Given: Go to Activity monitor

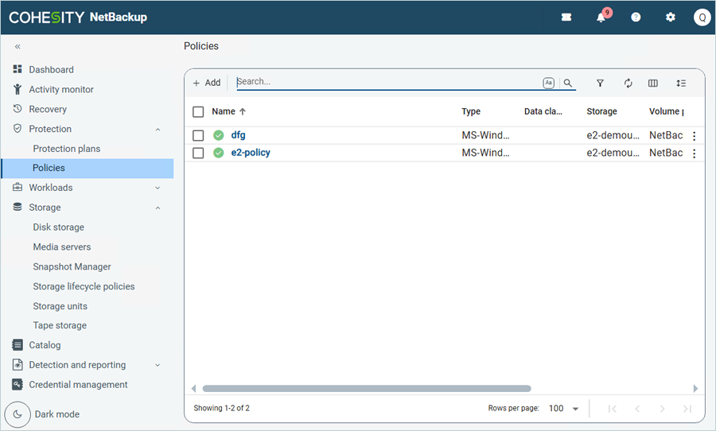Looking at the screenshot, I should 61,90.
